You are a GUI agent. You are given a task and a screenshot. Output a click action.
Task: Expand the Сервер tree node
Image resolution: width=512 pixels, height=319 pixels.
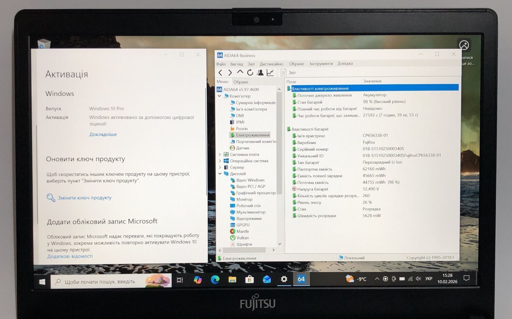tap(220, 167)
